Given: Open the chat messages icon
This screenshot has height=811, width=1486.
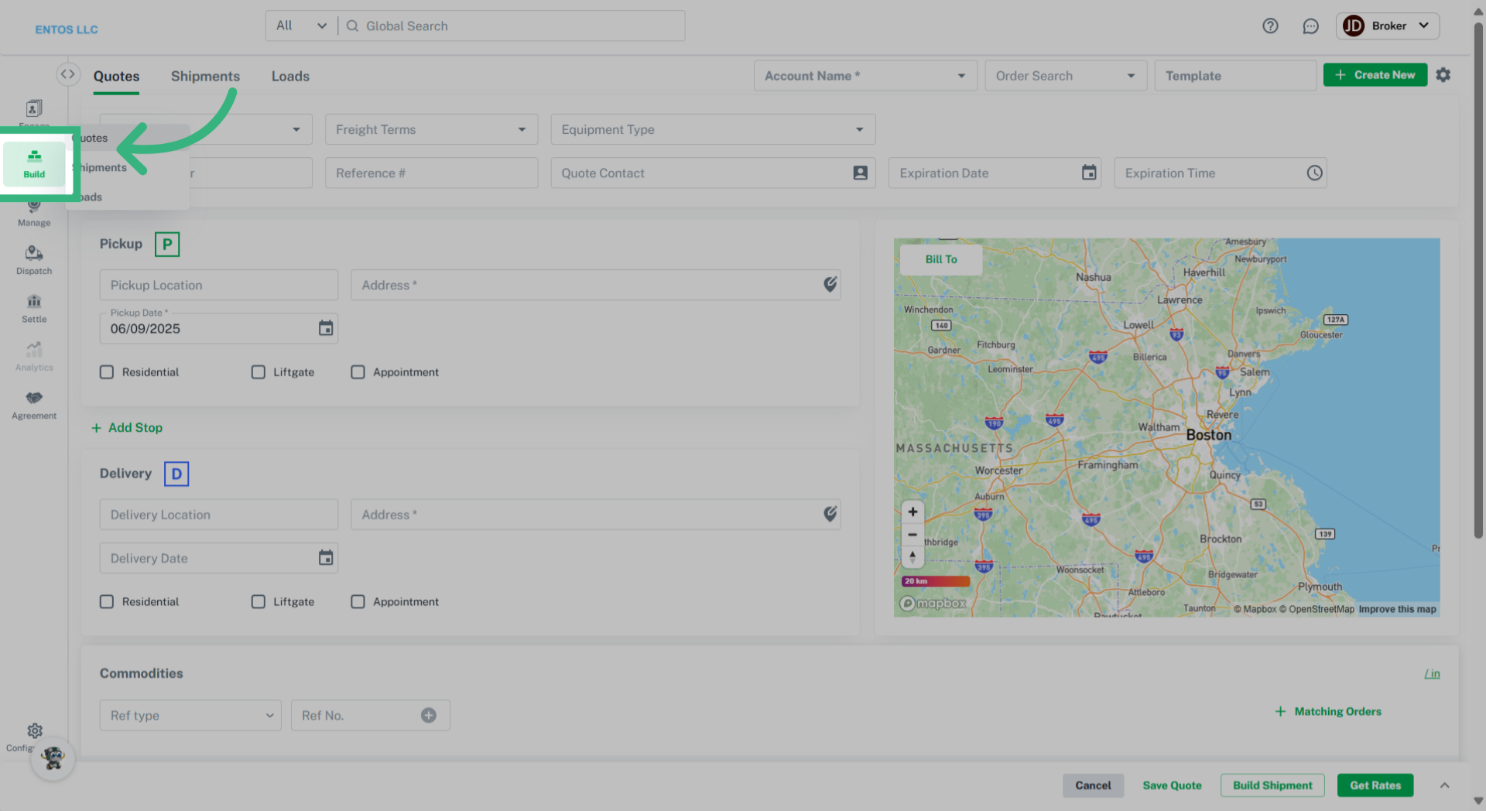Looking at the screenshot, I should tap(1310, 26).
